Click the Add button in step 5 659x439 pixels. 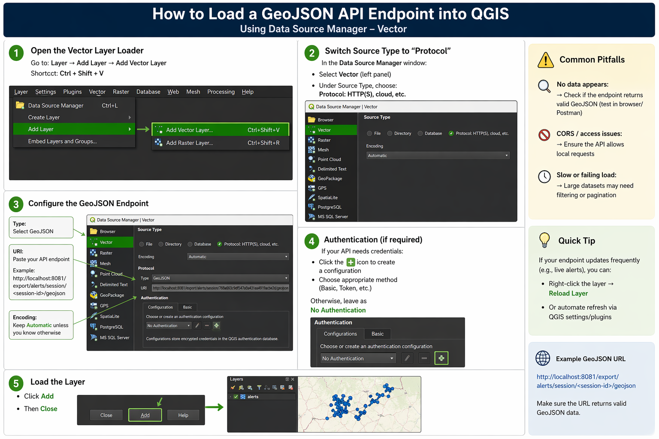(x=145, y=415)
